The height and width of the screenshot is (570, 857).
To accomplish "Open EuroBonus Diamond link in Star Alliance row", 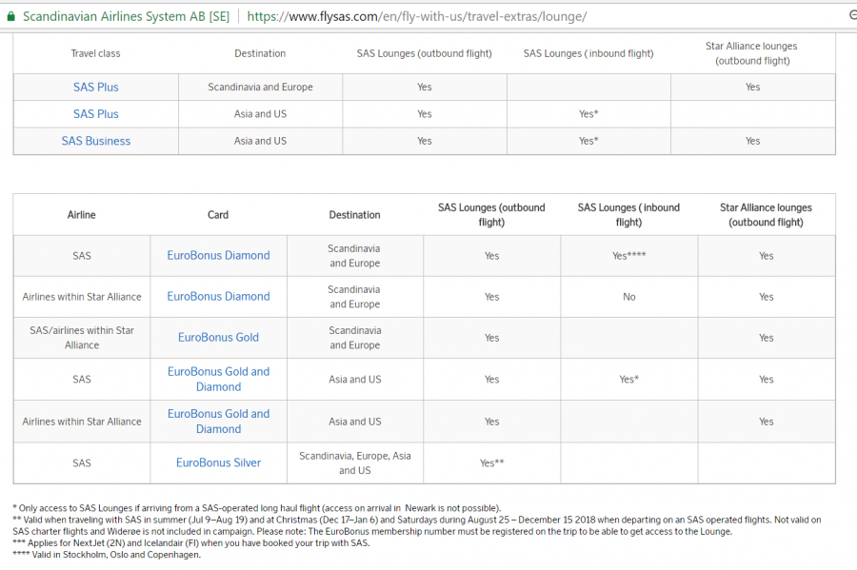I will [x=218, y=297].
